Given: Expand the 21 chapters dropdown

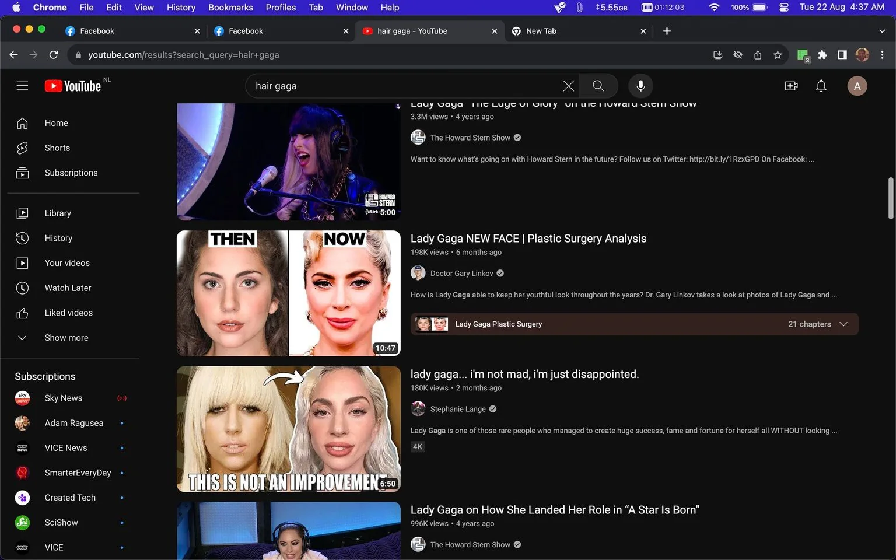Looking at the screenshot, I should [817, 324].
